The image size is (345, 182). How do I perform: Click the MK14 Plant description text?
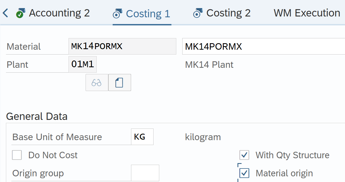point(209,65)
